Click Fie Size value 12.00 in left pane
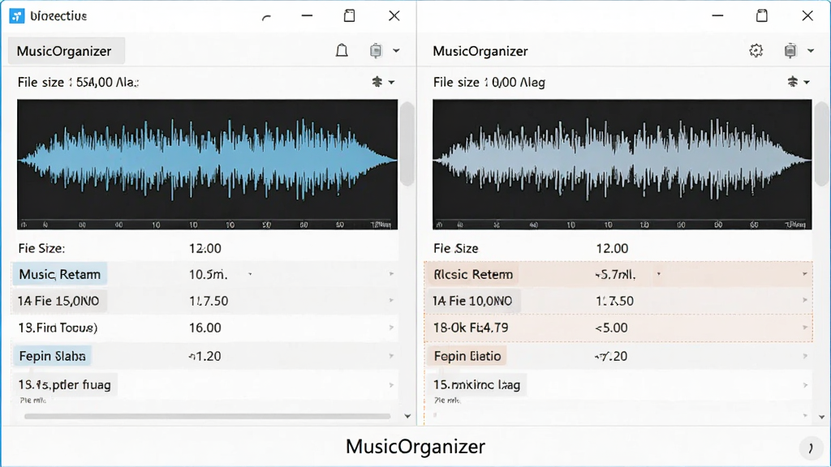This screenshot has height=467, width=831. 205,248
